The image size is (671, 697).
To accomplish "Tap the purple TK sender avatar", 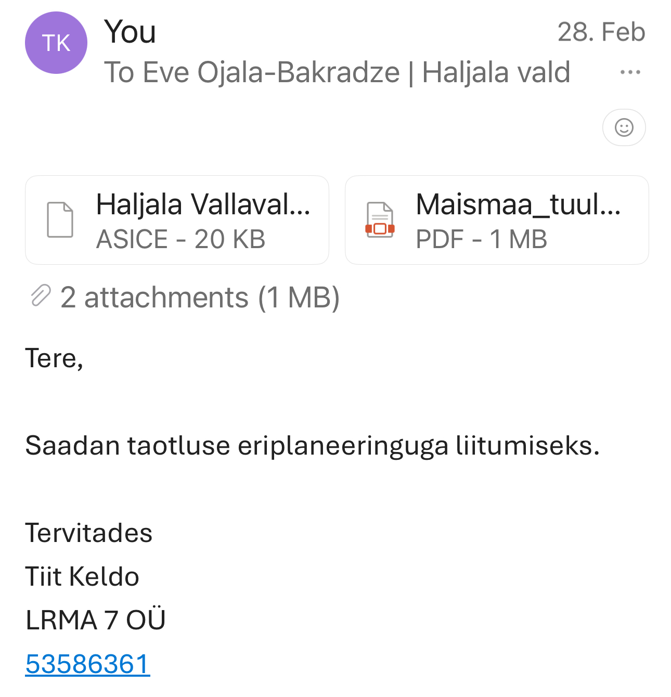I will [x=56, y=43].
